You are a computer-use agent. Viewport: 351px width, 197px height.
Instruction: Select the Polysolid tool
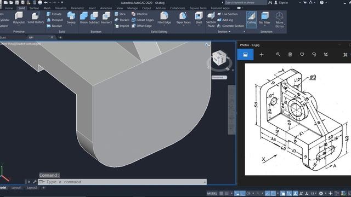pos(19,18)
